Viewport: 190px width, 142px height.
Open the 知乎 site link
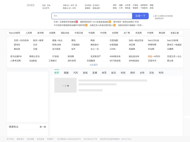[x=73, y=49]
